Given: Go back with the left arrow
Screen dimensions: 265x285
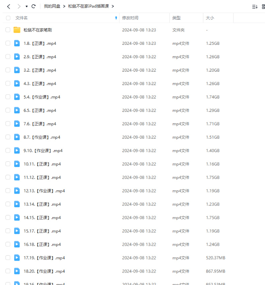Looking at the screenshot, I should click(x=8, y=7).
